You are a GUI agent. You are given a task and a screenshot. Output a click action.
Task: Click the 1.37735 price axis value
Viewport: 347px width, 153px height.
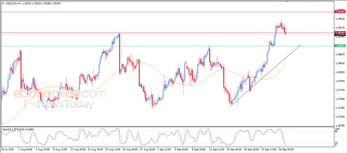[x=340, y=90]
